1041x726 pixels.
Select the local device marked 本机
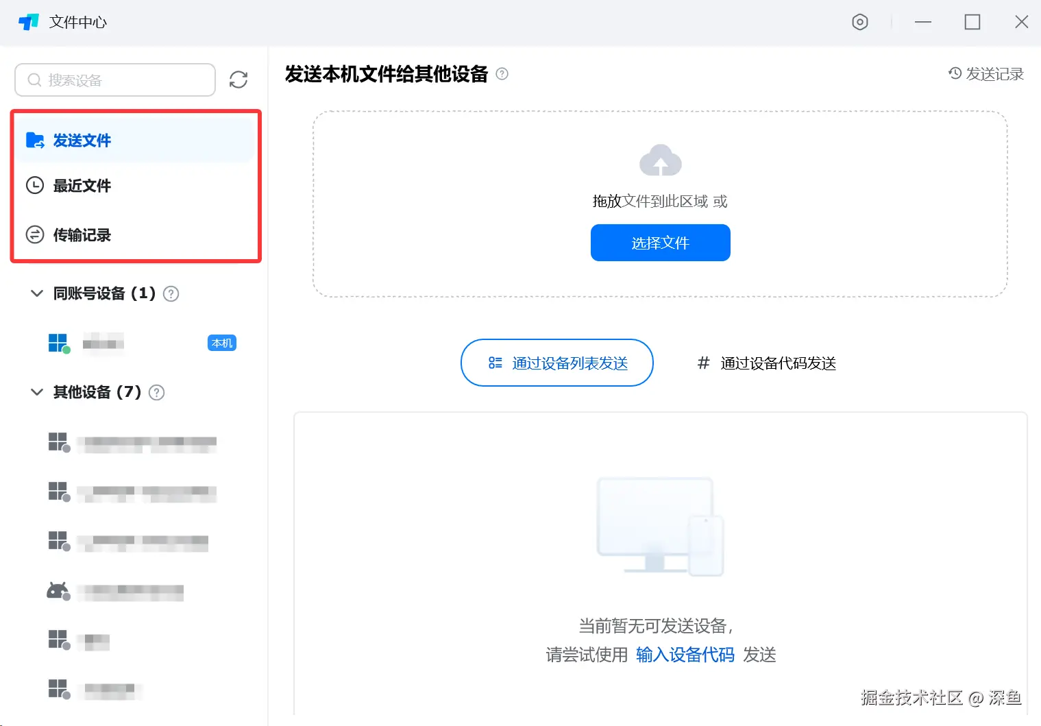pyautogui.click(x=136, y=343)
